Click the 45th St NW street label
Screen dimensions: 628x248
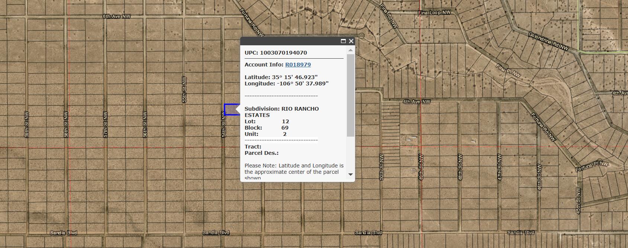pyautogui.click(x=578, y=200)
